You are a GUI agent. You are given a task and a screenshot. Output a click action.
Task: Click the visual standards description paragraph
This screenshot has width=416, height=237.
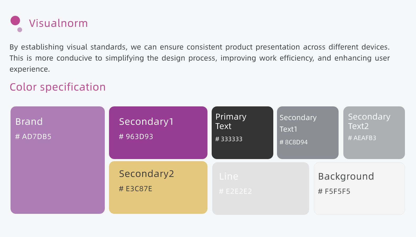coord(200,58)
